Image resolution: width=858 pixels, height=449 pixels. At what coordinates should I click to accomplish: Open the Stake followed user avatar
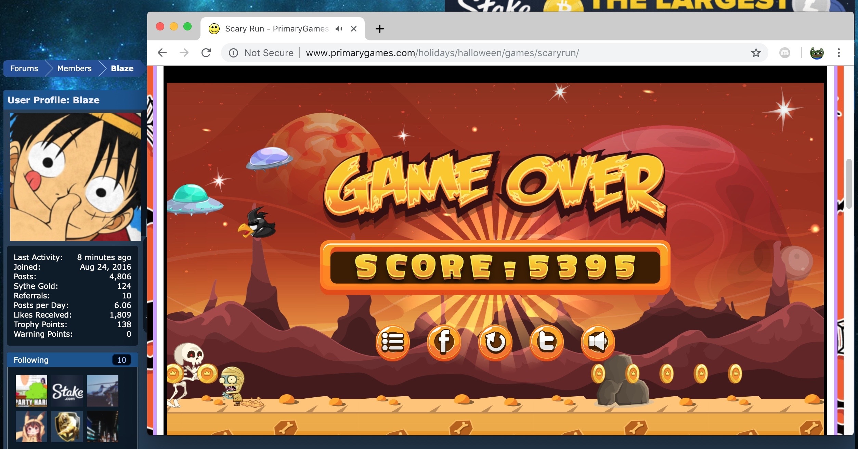(67, 391)
